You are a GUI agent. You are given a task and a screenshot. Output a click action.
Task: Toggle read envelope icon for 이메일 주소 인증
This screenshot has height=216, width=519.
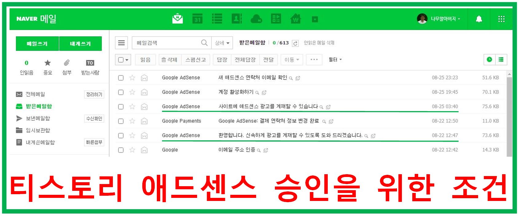point(144,150)
